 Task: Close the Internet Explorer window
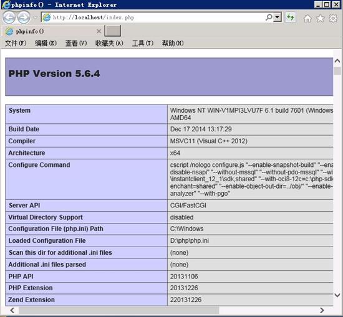tap(336, 4)
